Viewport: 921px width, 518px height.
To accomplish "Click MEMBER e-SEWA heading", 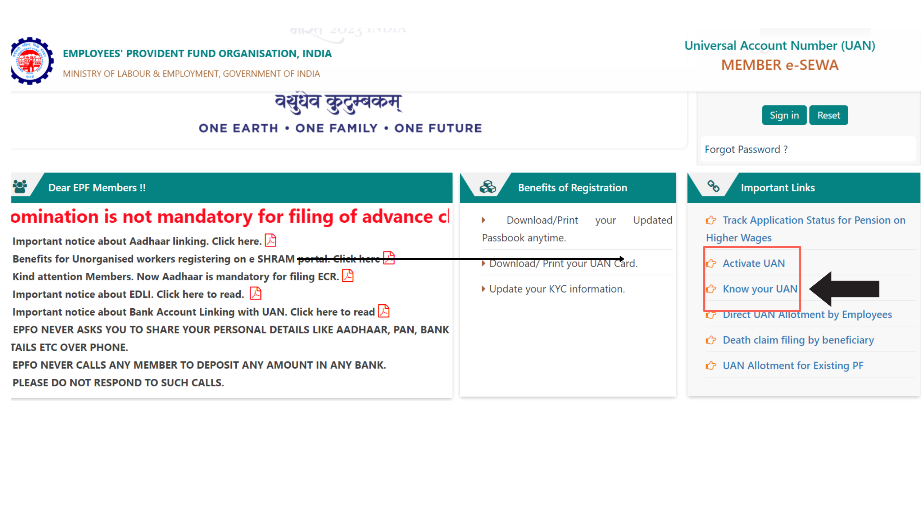I will point(780,65).
